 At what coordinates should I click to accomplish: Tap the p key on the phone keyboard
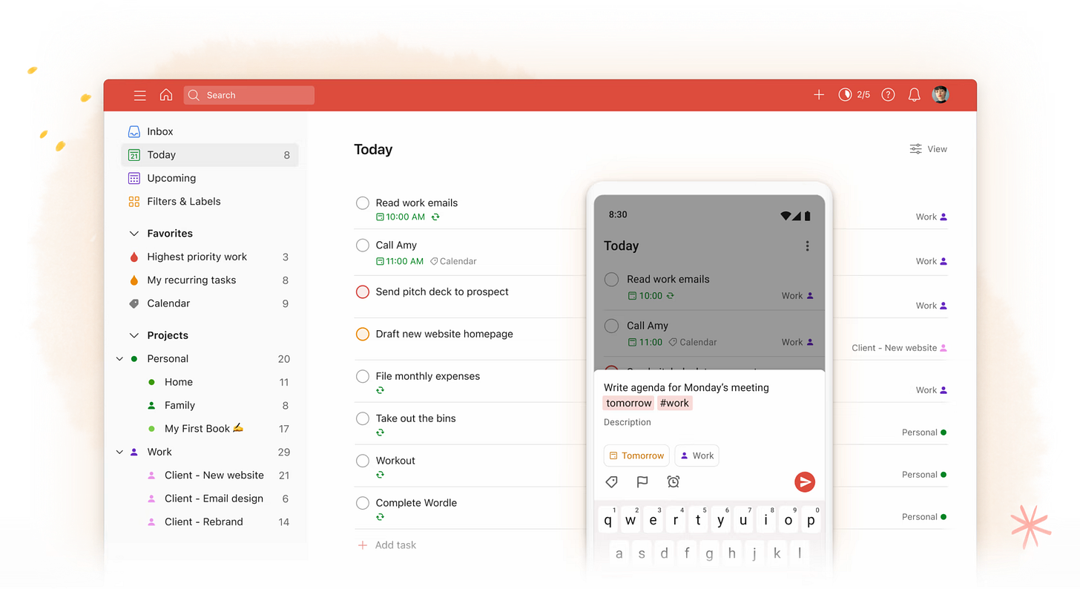(x=811, y=520)
